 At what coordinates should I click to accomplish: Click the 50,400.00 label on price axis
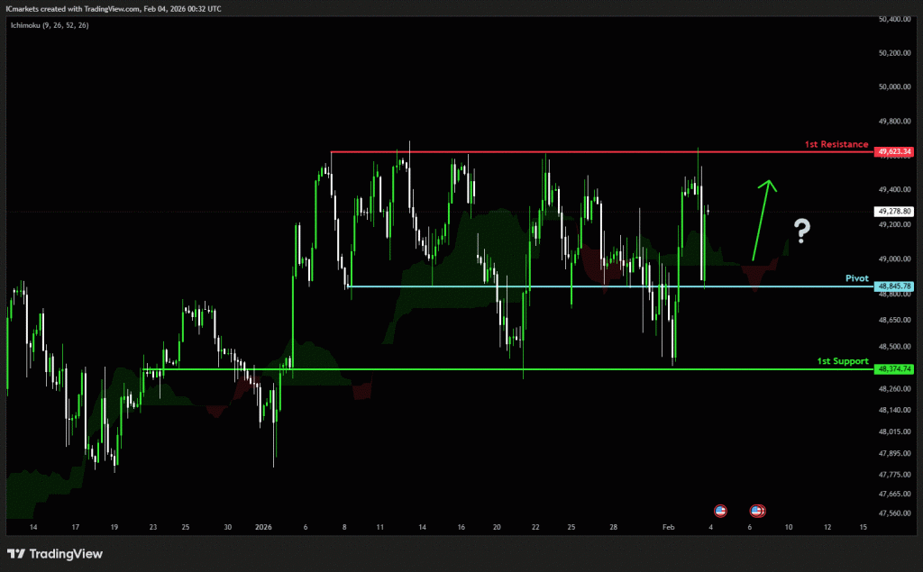pos(896,19)
